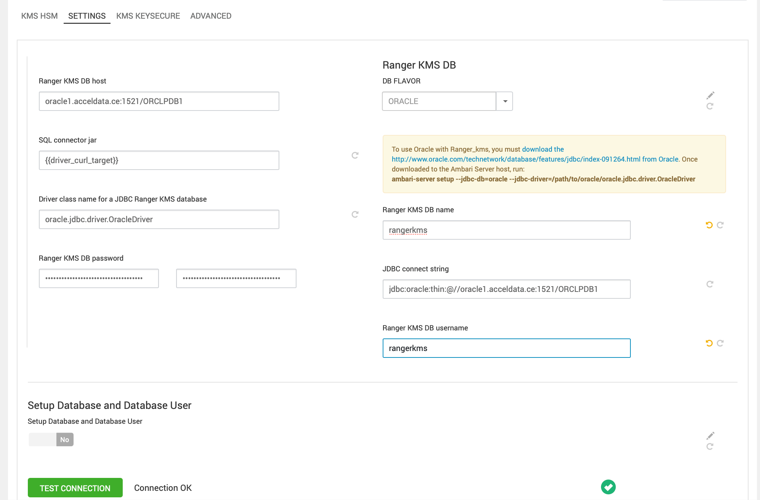Open the DB FLAVOR dropdown arrow

click(505, 101)
